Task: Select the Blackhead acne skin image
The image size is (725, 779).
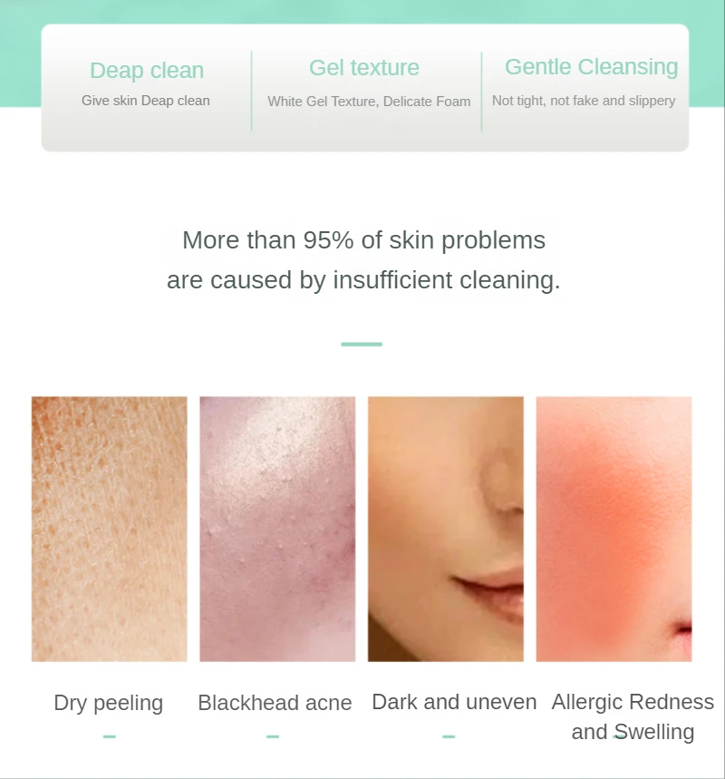Action: (277, 529)
